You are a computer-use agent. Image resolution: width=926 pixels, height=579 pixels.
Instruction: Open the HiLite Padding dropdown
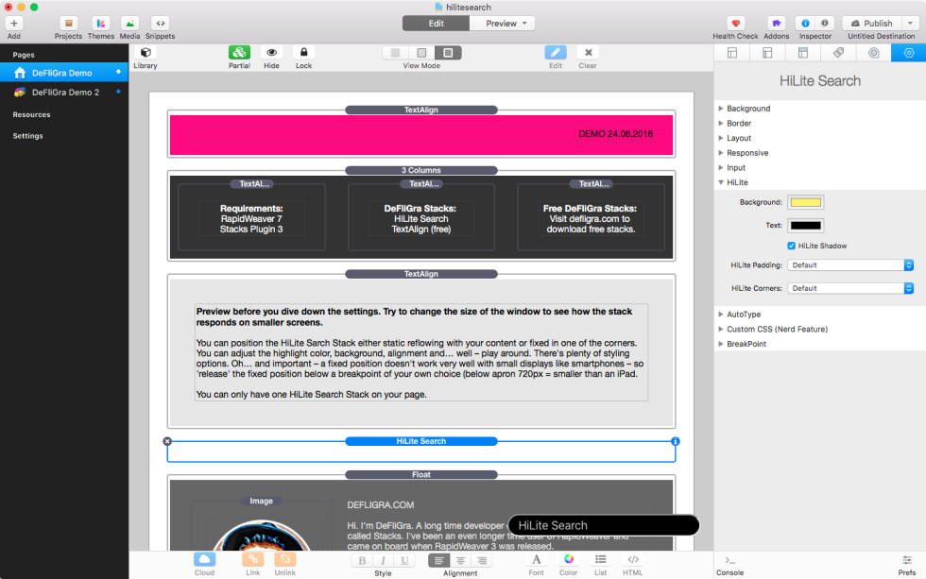point(850,265)
